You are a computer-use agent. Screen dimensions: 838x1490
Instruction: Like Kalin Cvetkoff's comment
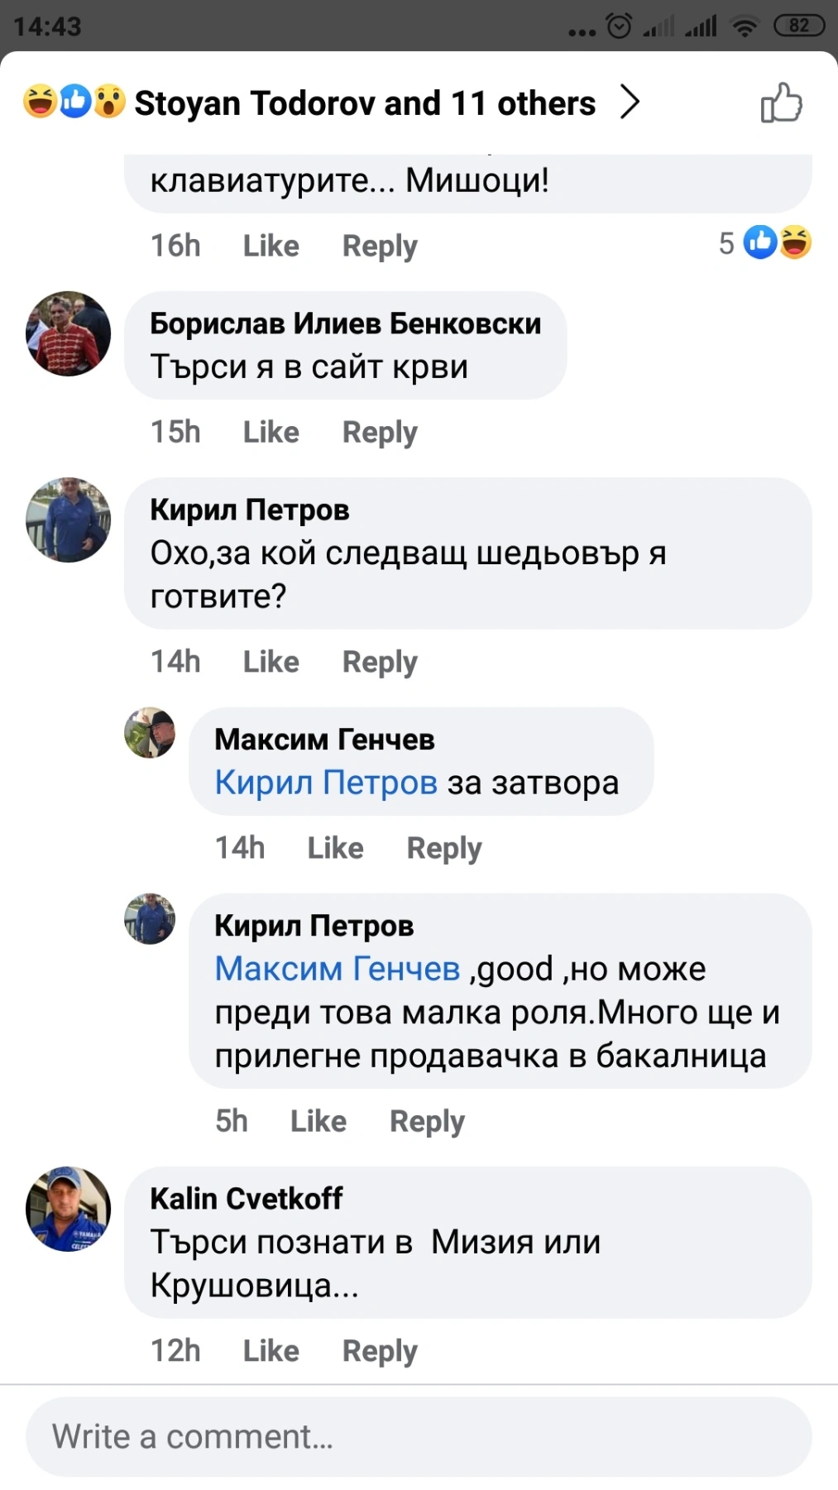pos(271,1351)
